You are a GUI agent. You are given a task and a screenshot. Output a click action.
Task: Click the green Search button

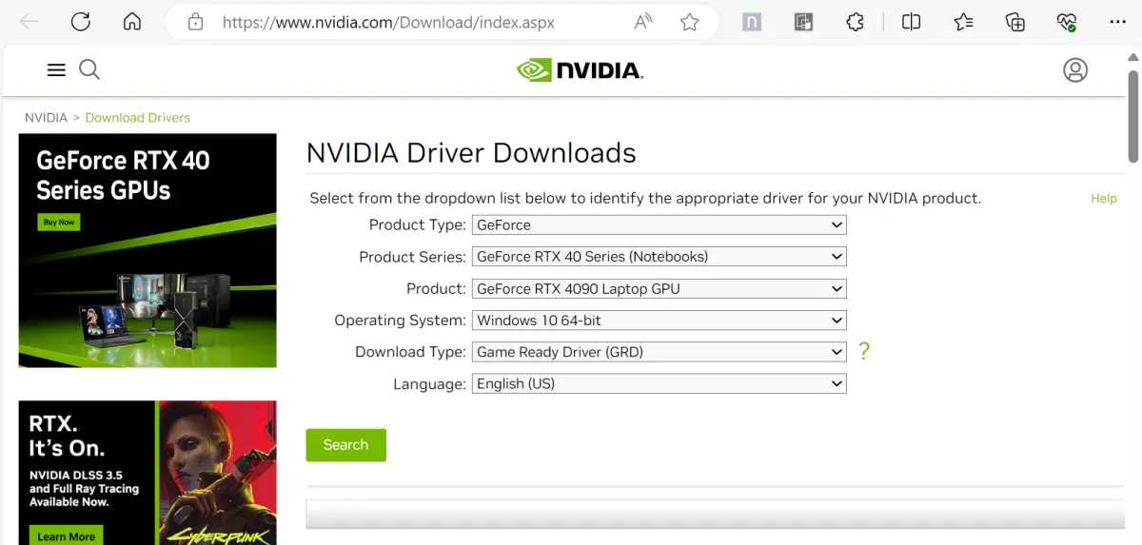(345, 445)
